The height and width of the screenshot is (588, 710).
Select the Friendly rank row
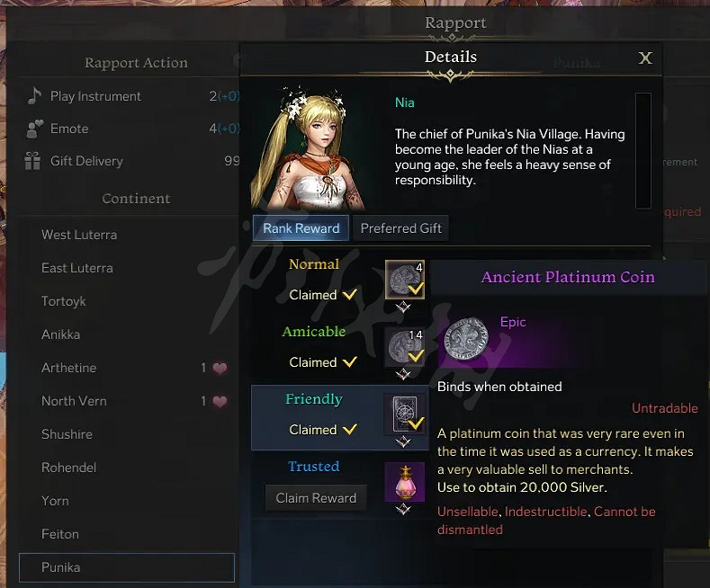[339, 417]
